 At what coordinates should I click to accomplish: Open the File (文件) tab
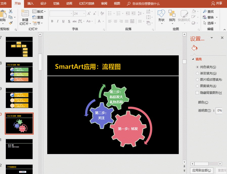(4, 3)
